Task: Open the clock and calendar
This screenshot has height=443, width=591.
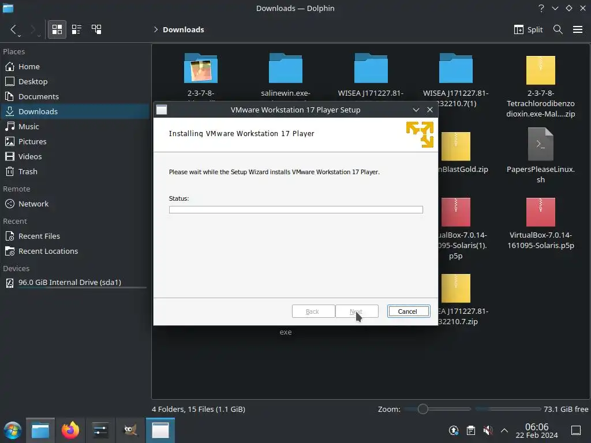Action: [537, 430]
